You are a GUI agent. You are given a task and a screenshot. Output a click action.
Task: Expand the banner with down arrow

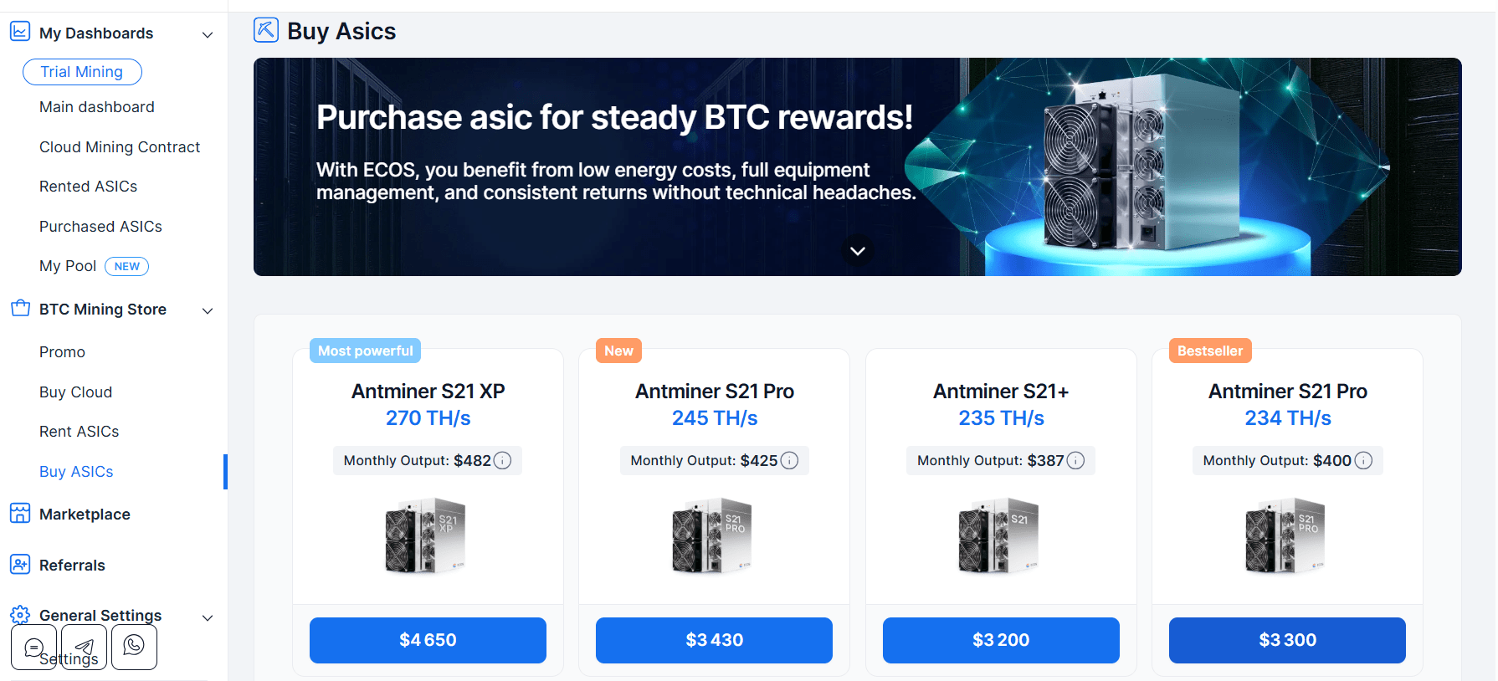click(858, 251)
